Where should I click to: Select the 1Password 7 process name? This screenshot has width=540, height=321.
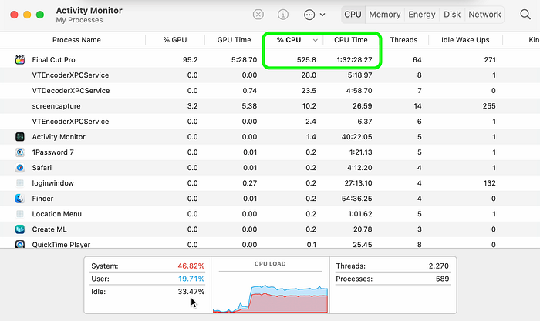52,152
